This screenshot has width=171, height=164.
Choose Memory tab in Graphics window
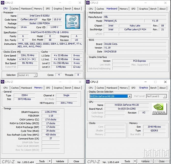124,88
